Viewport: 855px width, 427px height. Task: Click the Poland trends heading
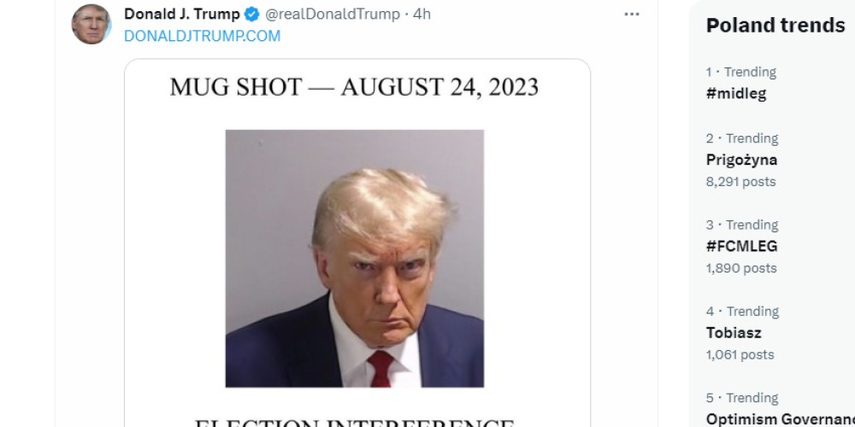point(775,26)
